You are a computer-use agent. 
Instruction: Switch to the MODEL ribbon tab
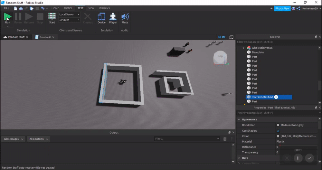[x=68, y=8]
